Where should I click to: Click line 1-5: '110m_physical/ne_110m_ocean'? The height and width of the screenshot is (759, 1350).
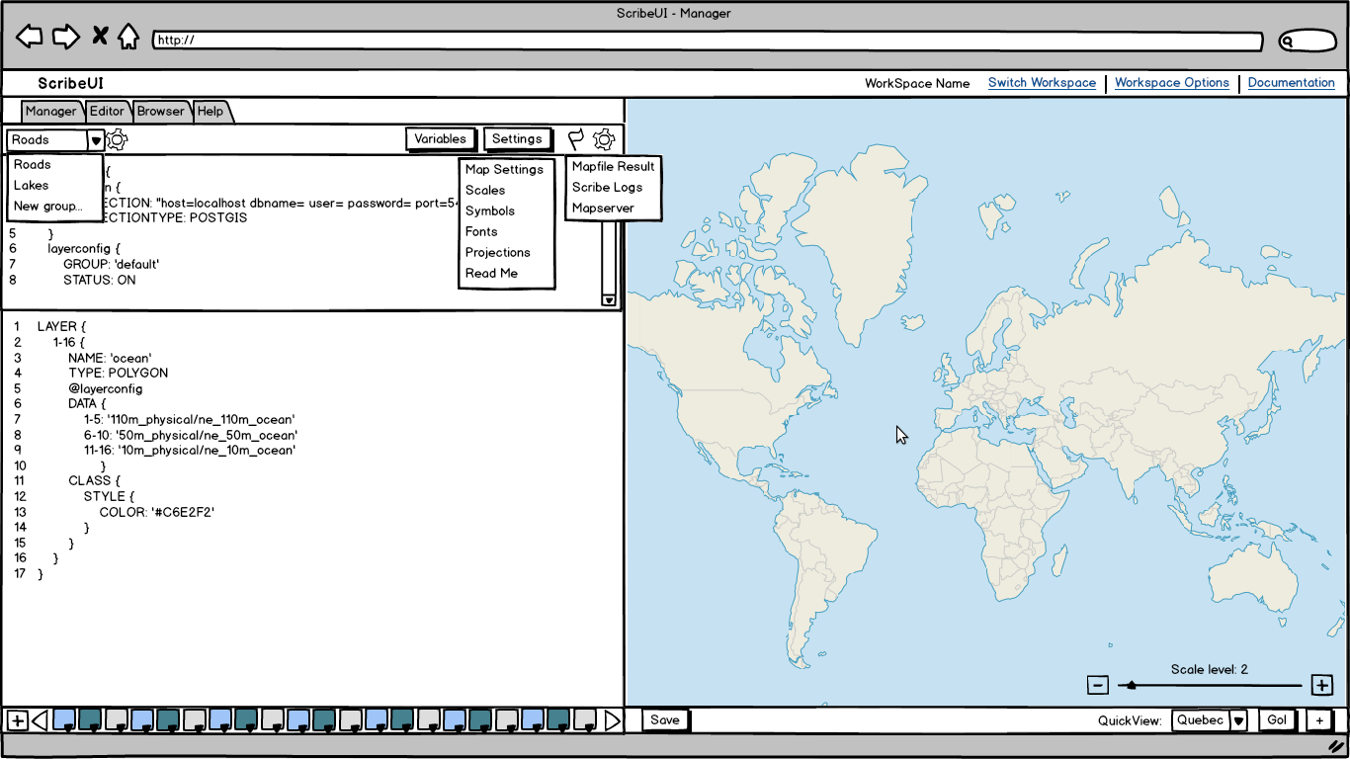pos(189,419)
